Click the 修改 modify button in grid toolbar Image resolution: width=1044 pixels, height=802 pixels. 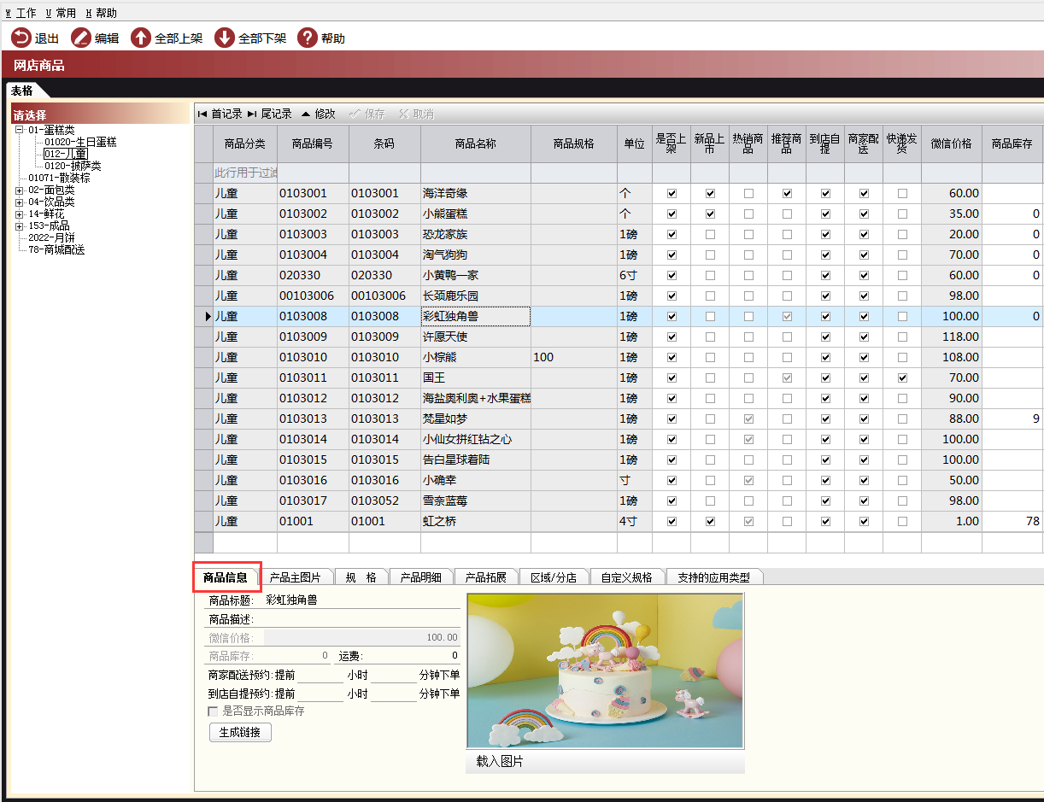point(318,114)
